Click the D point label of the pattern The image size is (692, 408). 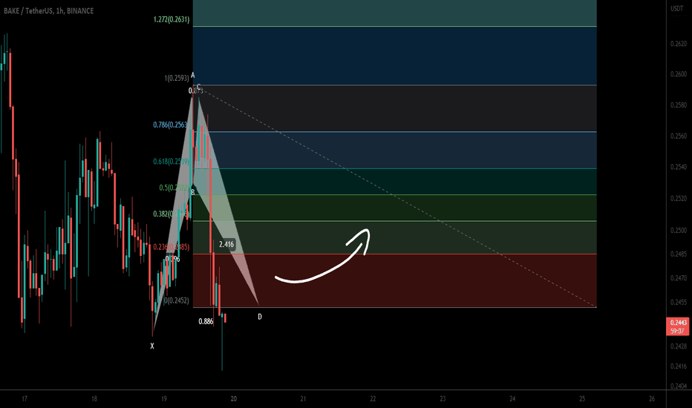pyautogui.click(x=260, y=317)
